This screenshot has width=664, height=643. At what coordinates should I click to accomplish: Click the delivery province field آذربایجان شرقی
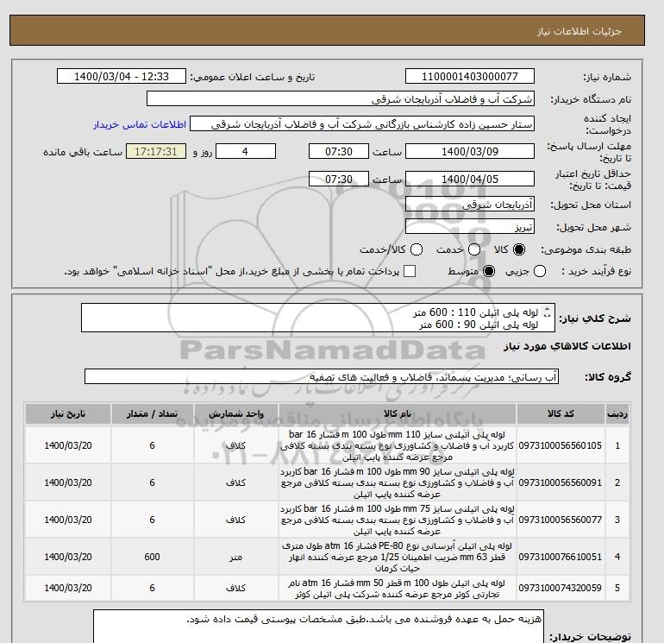[470, 205]
